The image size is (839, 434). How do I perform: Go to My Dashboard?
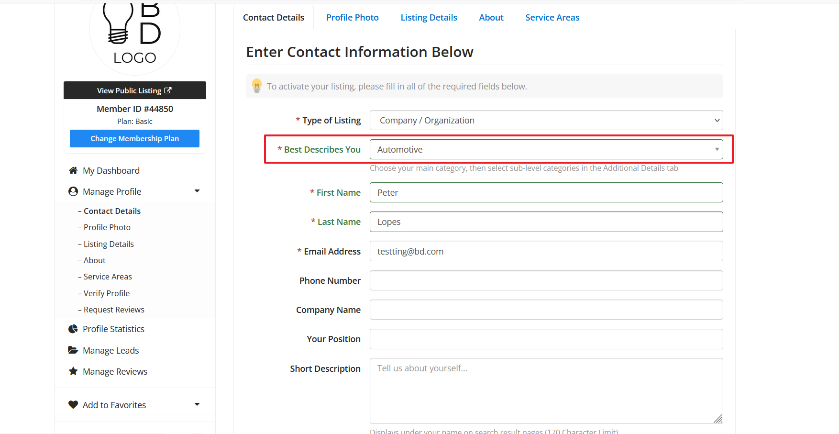click(x=111, y=171)
